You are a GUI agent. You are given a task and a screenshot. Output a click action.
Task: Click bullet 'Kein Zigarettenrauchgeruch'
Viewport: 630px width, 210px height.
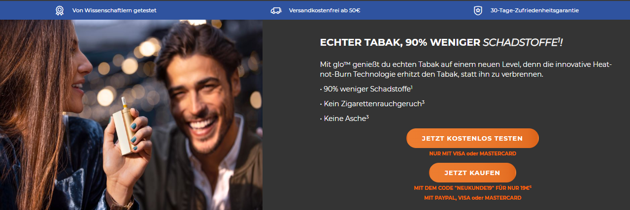(372, 104)
